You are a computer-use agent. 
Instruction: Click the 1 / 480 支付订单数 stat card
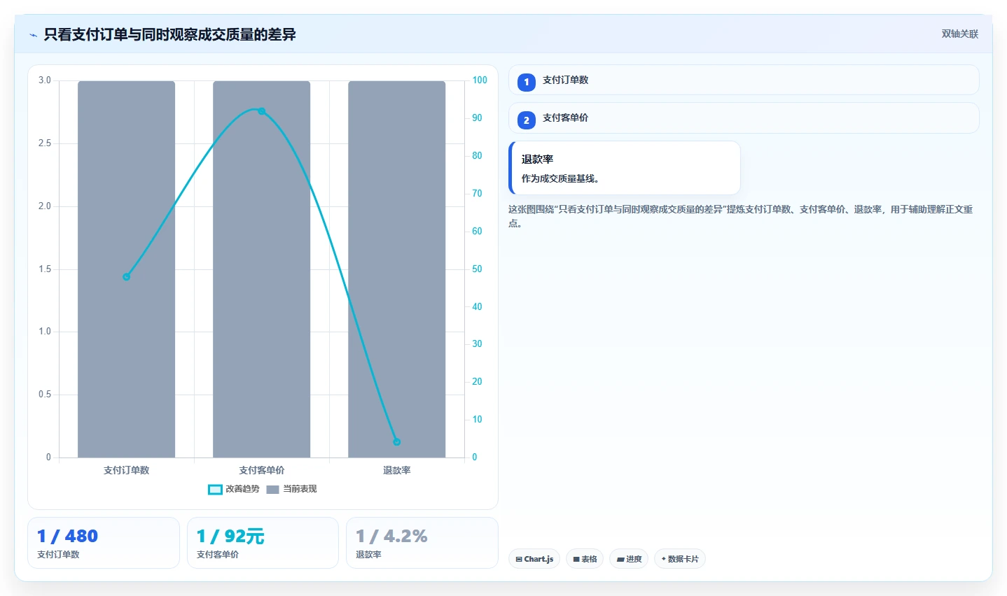click(104, 543)
